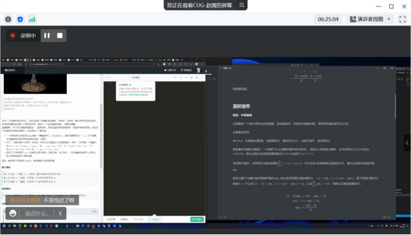Screen dimensions: 411x235
Task: Click the run code button with play icon
Action: pyautogui.click(x=155, y=219)
